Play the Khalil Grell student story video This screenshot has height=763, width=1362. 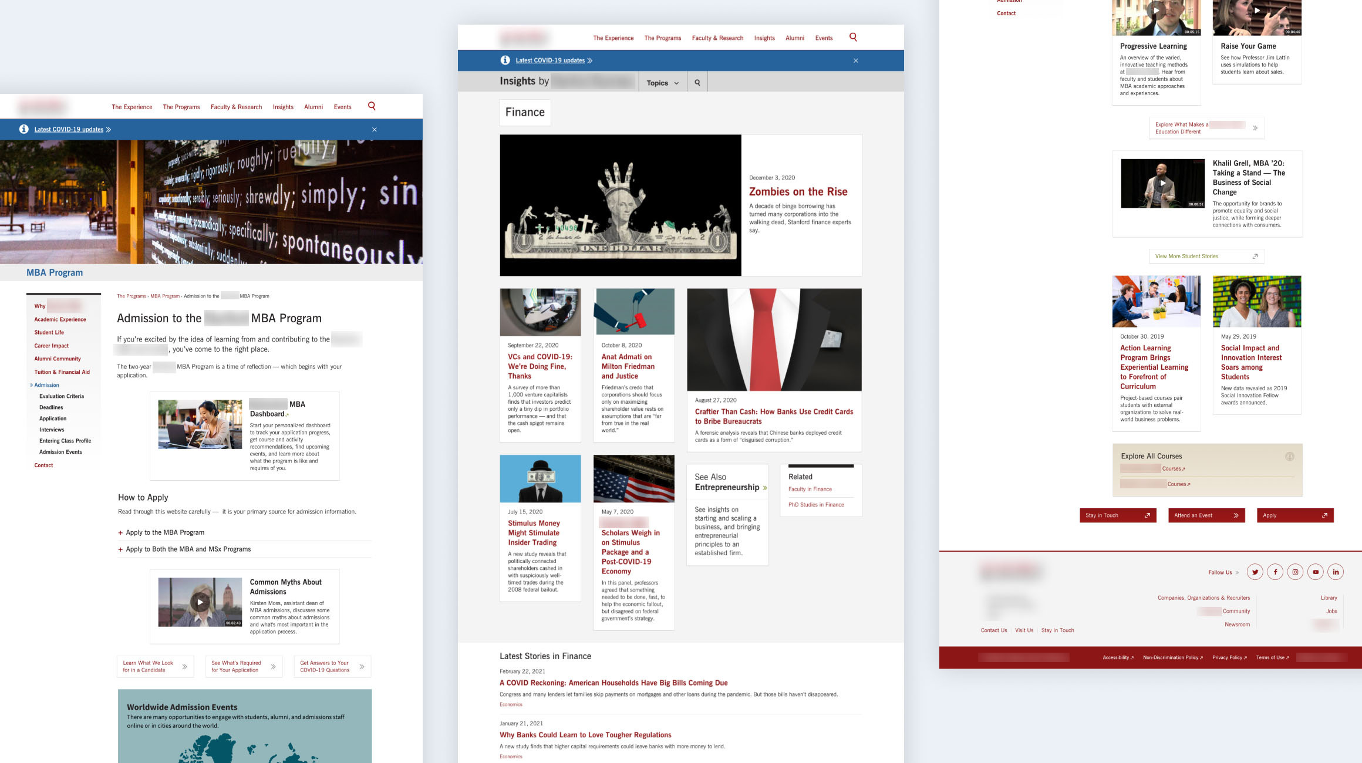[1162, 183]
